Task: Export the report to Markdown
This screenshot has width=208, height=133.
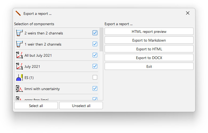Action: pos(149,40)
